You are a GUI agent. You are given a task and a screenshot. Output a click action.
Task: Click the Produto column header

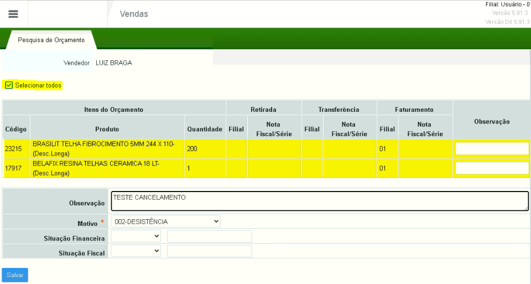click(x=107, y=129)
